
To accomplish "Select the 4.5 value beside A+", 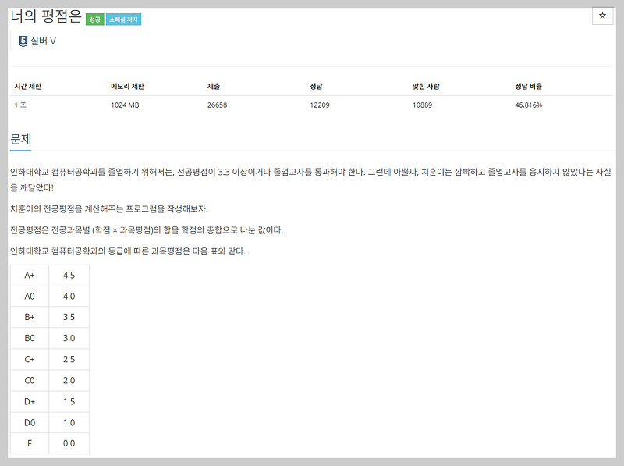I will [x=69, y=274].
